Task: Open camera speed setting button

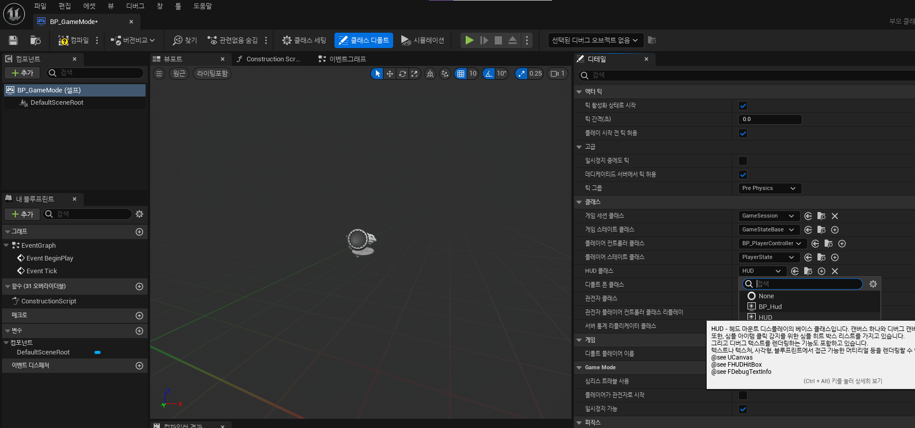Action: [x=558, y=74]
